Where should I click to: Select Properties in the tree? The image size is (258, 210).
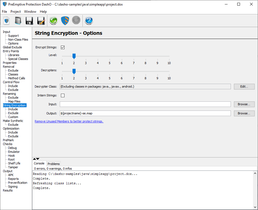pyautogui.click(x=9, y=63)
